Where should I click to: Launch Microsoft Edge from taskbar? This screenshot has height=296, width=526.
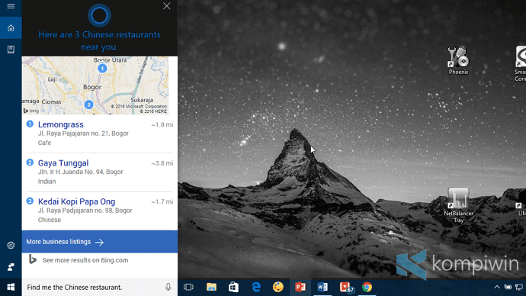pos(256,287)
